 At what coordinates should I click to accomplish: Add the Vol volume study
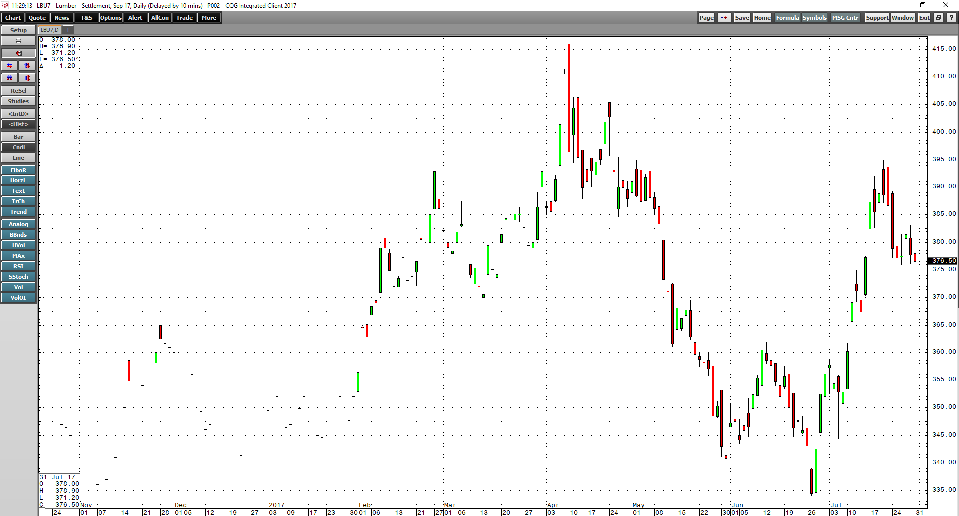[x=18, y=287]
